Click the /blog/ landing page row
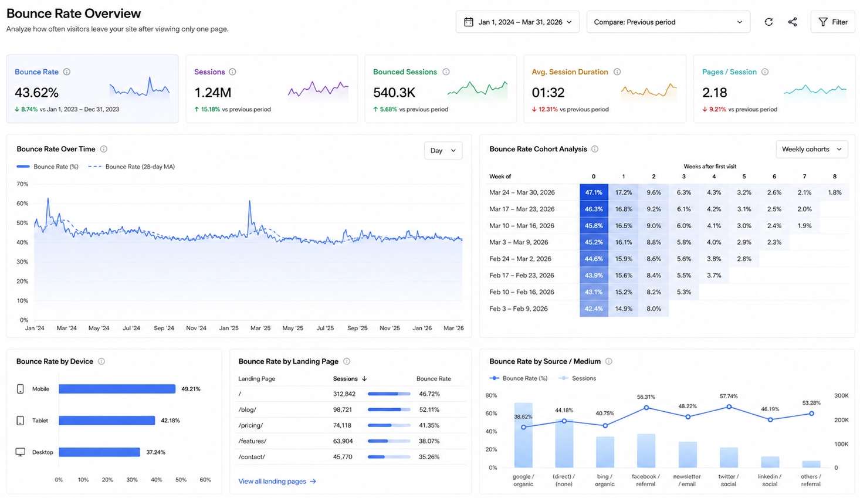 pyautogui.click(x=352, y=409)
